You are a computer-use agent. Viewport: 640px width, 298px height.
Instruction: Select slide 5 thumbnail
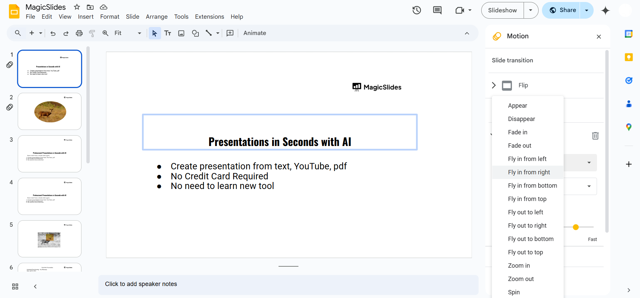(50, 239)
